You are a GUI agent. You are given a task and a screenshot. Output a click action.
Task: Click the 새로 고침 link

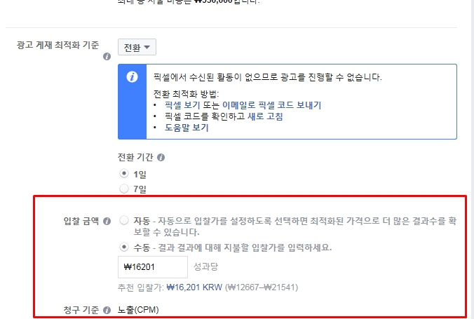tap(265, 116)
